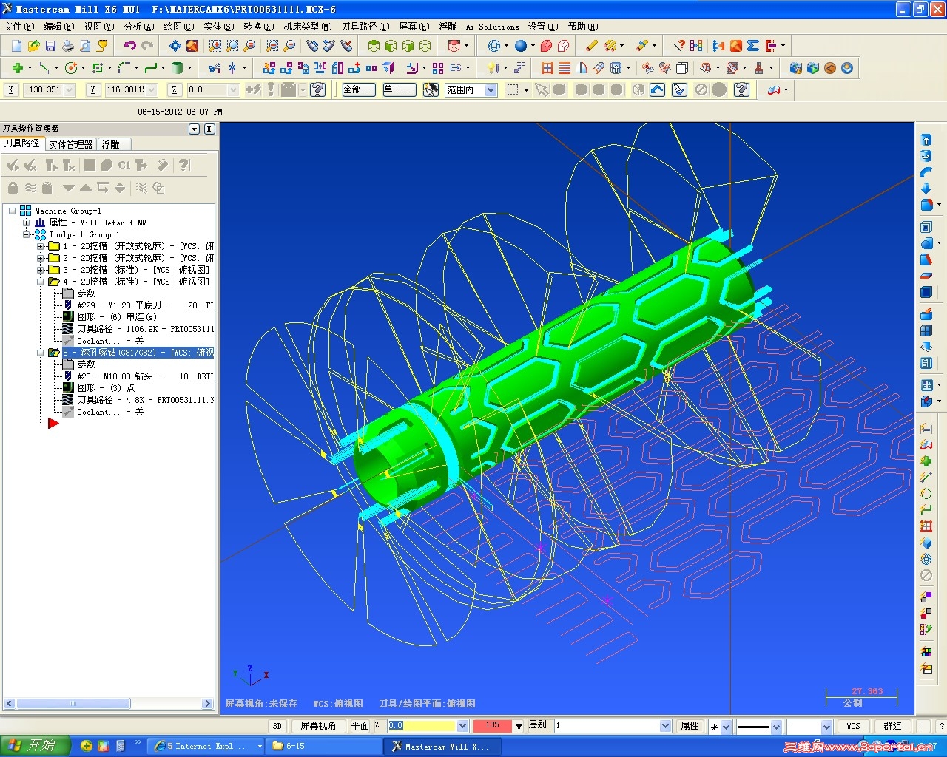Image resolution: width=947 pixels, height=757 pixels.
Task: Select the blue shaded sphere icon
Action: click(x=521, y=46)
